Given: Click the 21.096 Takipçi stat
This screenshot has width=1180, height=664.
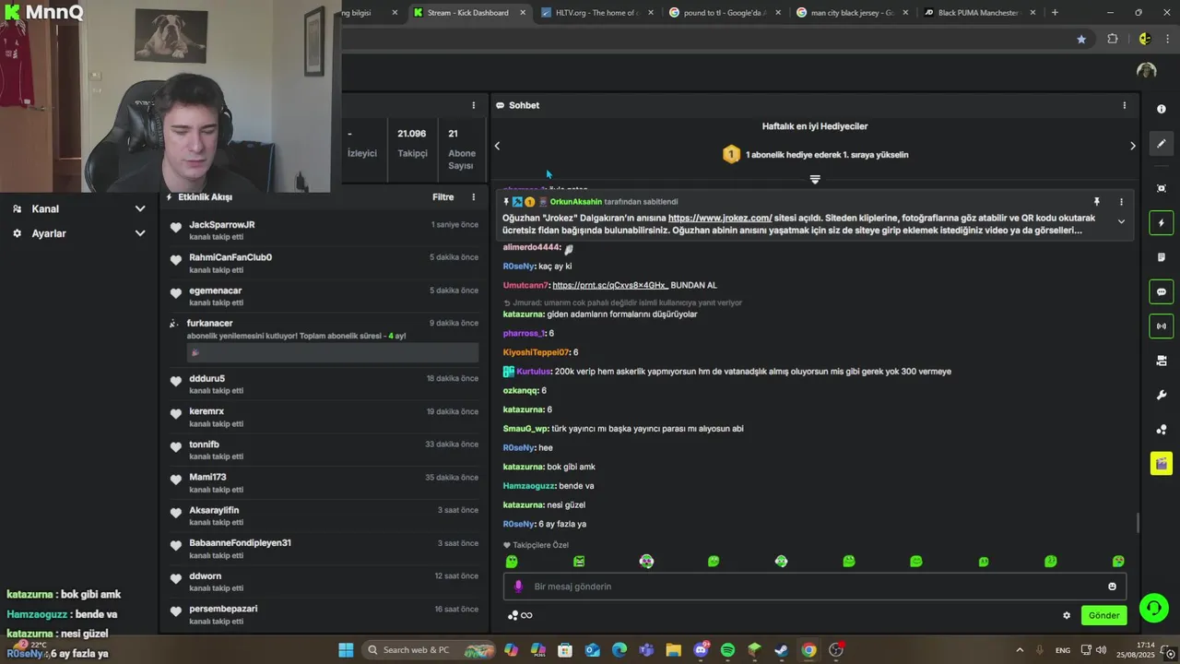Looking at the screenshot, I should [412, 143].
